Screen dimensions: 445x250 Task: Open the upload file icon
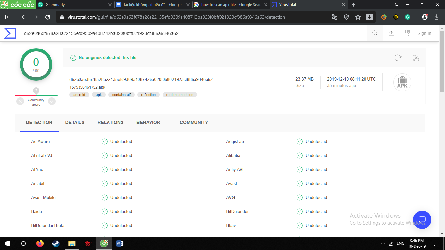tap(391, 33)
